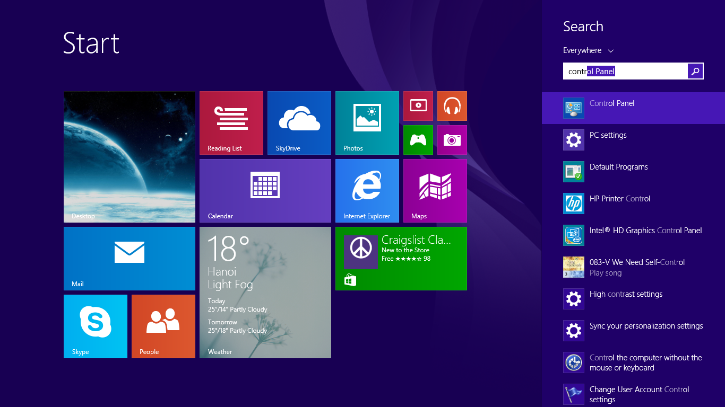Open the Desktop tile
Image resolution: width=725 pixels, height=407 pixels.
click(x=130, y=157)
